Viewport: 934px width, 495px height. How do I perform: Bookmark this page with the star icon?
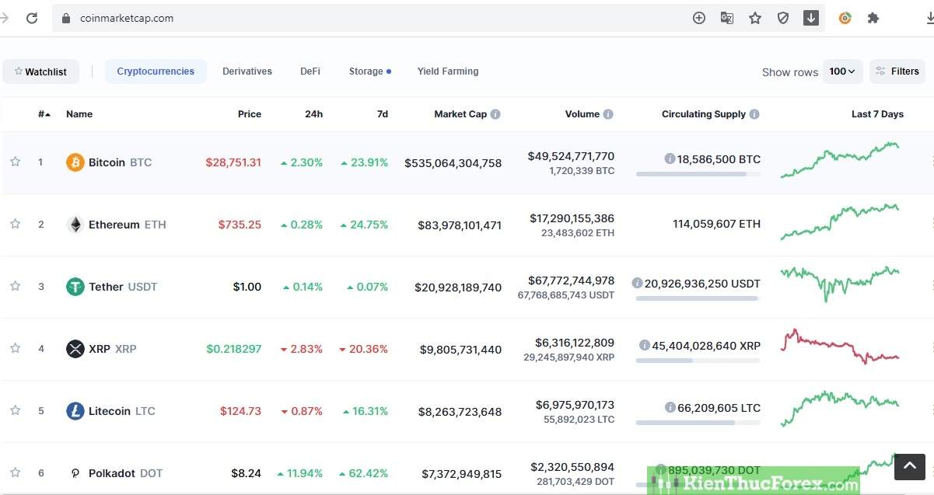coord(755,18)
